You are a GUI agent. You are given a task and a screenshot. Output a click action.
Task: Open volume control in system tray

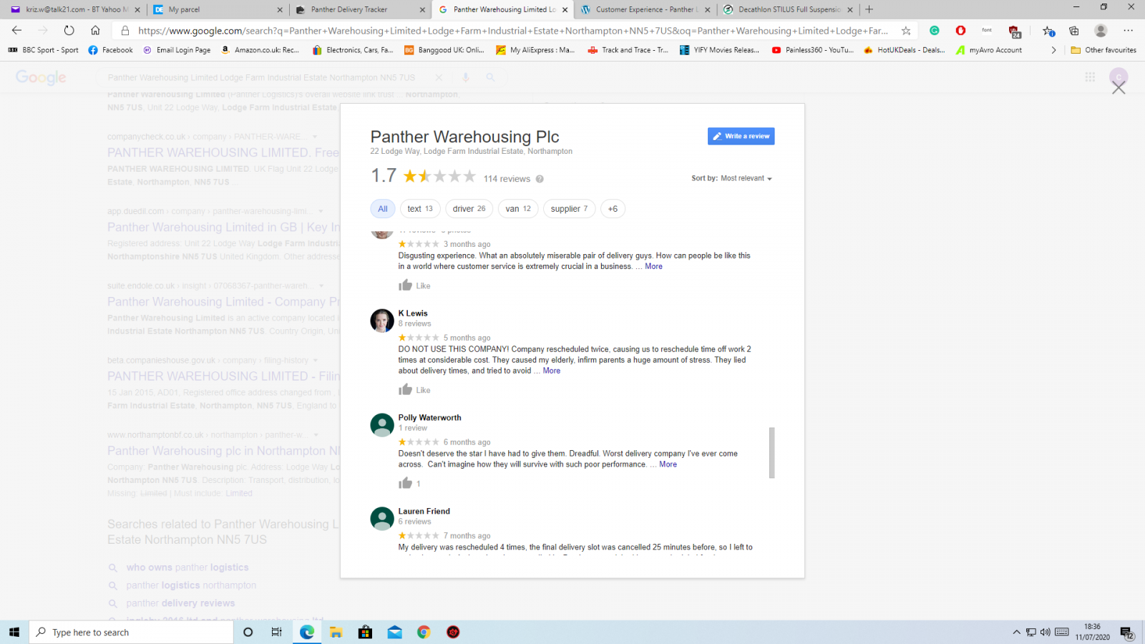coord(1046,633)
